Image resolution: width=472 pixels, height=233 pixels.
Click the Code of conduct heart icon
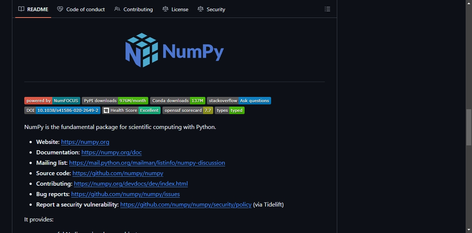[x=60, y=9]
